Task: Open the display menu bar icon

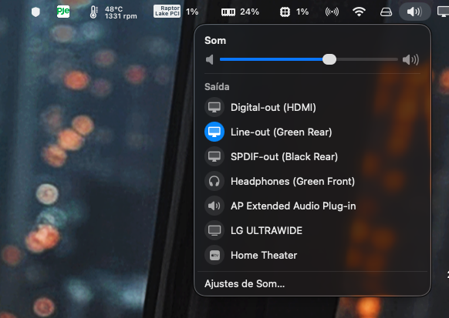Action: click(444, 12)
